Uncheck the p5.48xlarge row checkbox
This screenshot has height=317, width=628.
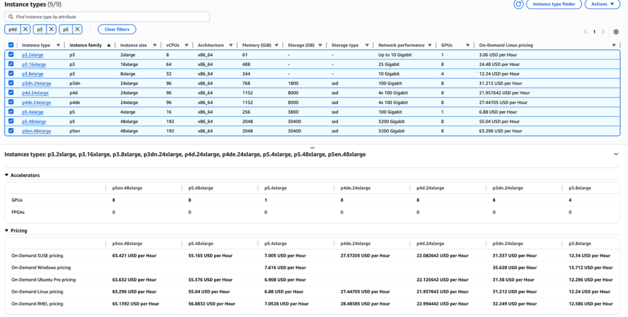[11, 121]
